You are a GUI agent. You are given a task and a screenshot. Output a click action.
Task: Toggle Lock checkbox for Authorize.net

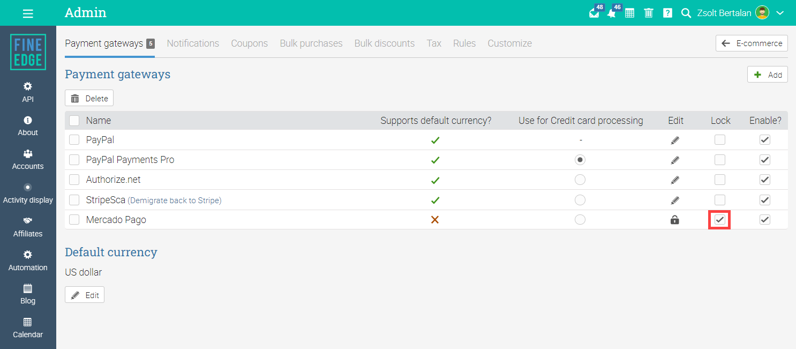click(x=720, y=180)
